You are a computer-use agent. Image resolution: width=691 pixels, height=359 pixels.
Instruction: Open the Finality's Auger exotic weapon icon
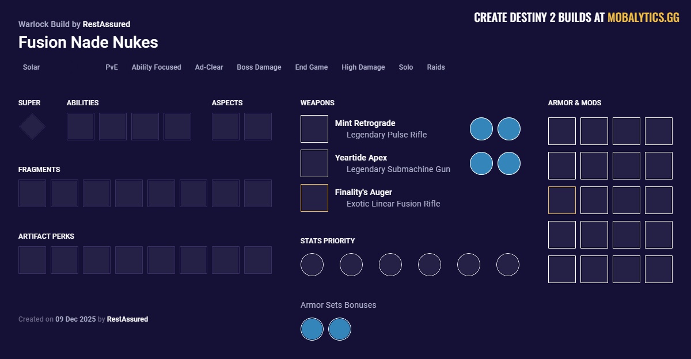(x=314, y=198)
